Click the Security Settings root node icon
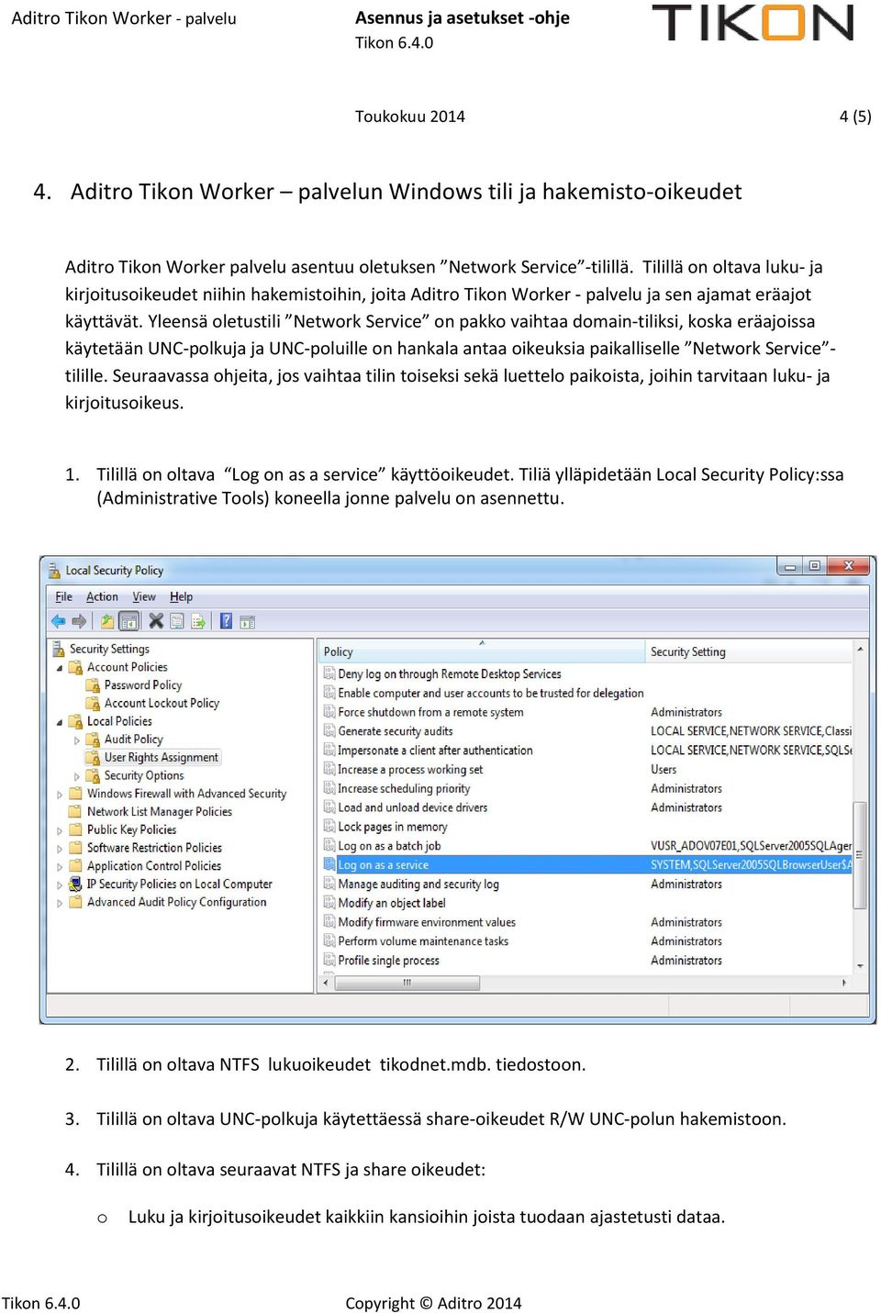The width and height of the screenshot is (881, 1313). 59,649
